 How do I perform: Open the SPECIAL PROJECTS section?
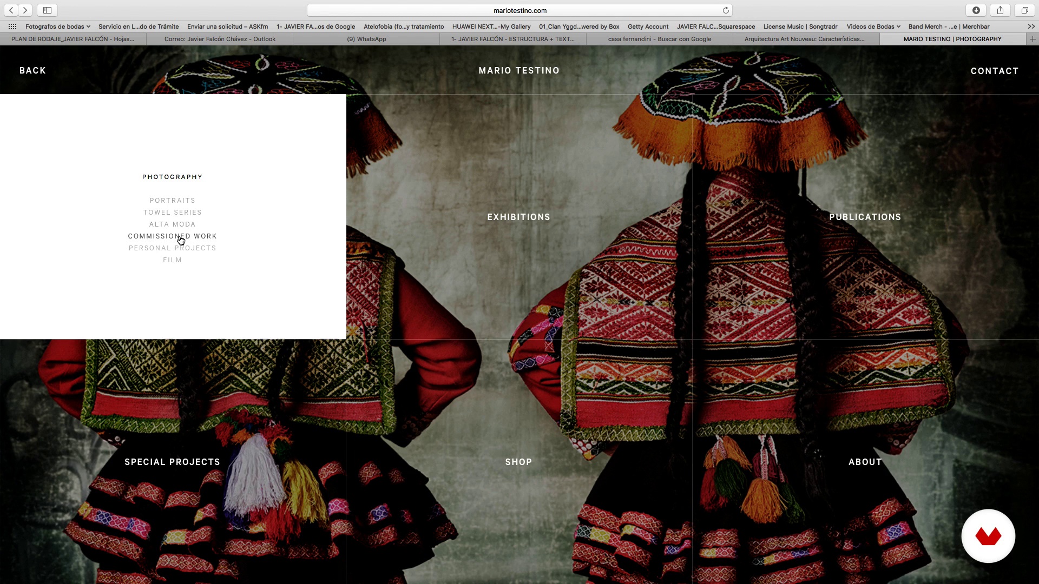point(173,462)
